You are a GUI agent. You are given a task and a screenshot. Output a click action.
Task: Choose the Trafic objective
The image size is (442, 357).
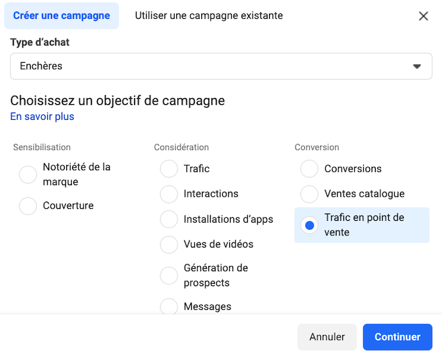tap(169, 169)
